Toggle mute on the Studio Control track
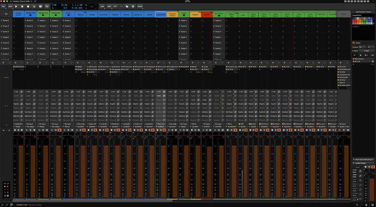The image size is (376, 207). point(22,130)
